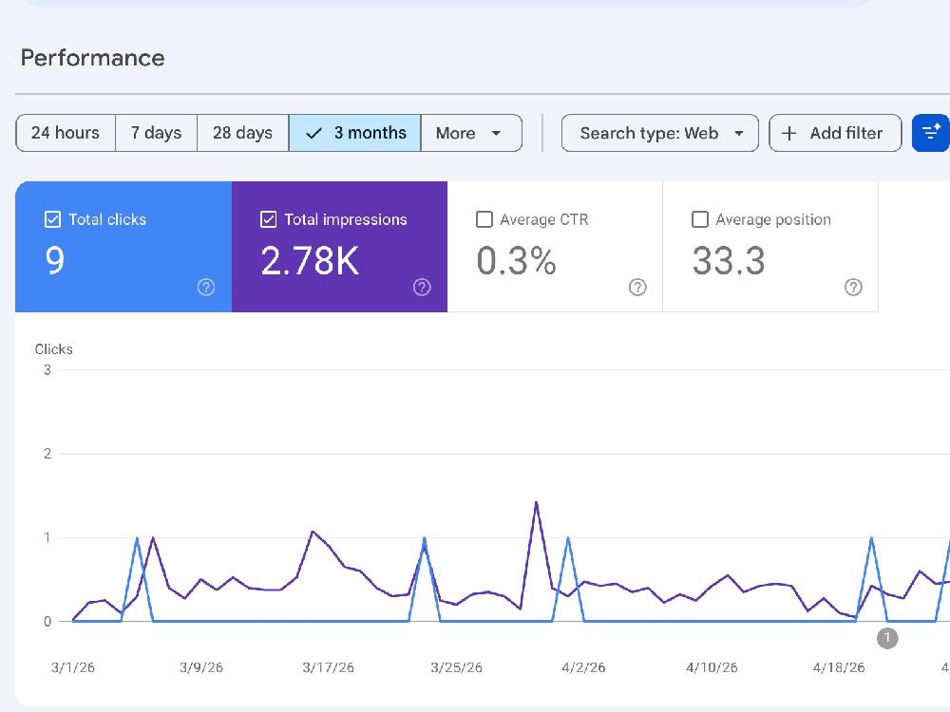Select the 3 months date range
Screen dimensions: 950x712
tap(355, 133)
